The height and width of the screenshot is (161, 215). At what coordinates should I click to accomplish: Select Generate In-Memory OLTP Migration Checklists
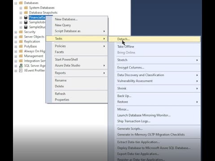[155, 135]
